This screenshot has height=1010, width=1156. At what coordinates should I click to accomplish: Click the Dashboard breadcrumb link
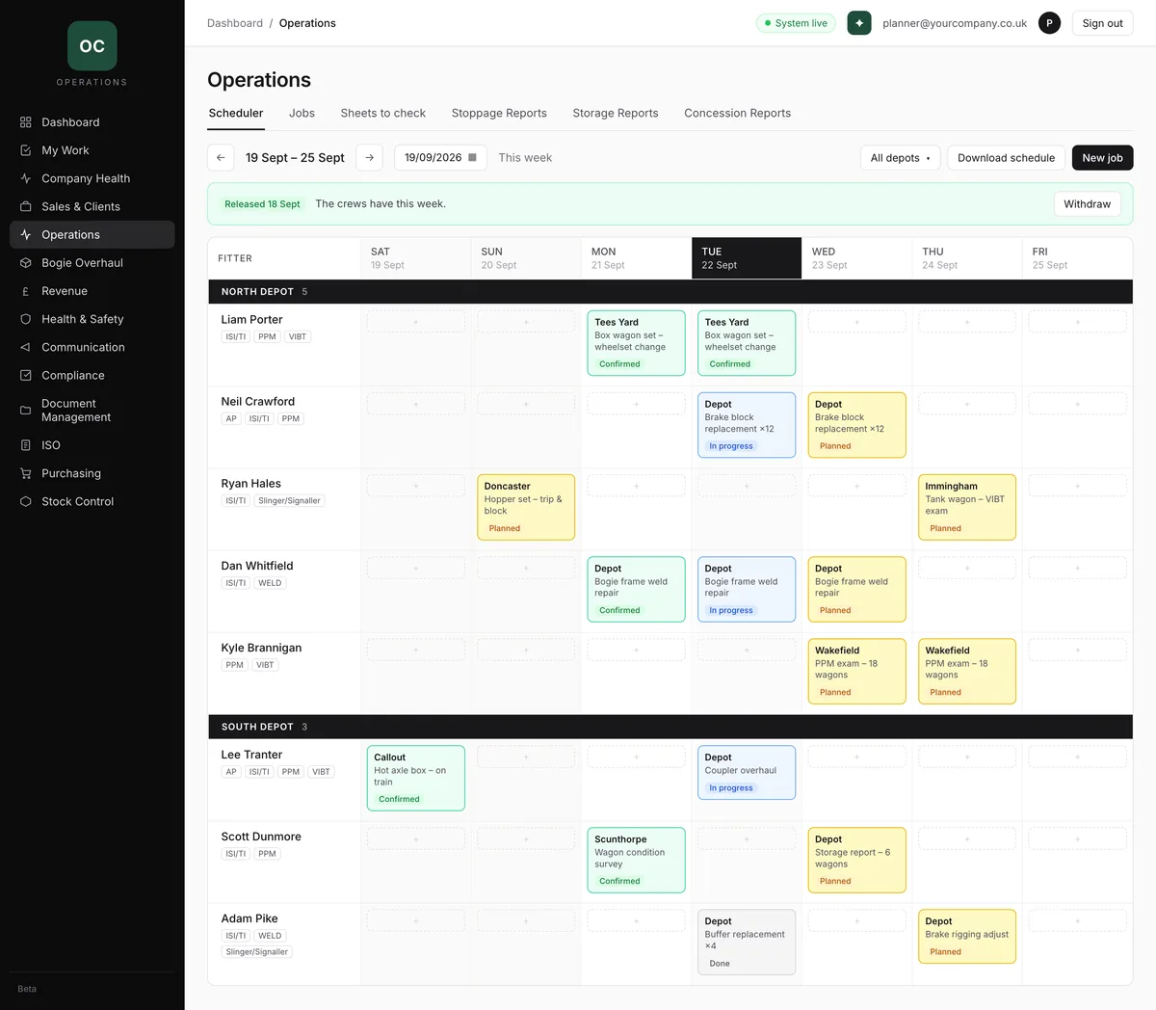point(235,23)
